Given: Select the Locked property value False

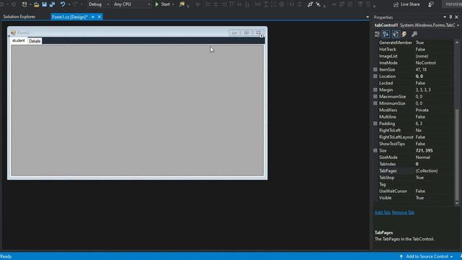Looking at the screenshot, I should tap(420, 83).
